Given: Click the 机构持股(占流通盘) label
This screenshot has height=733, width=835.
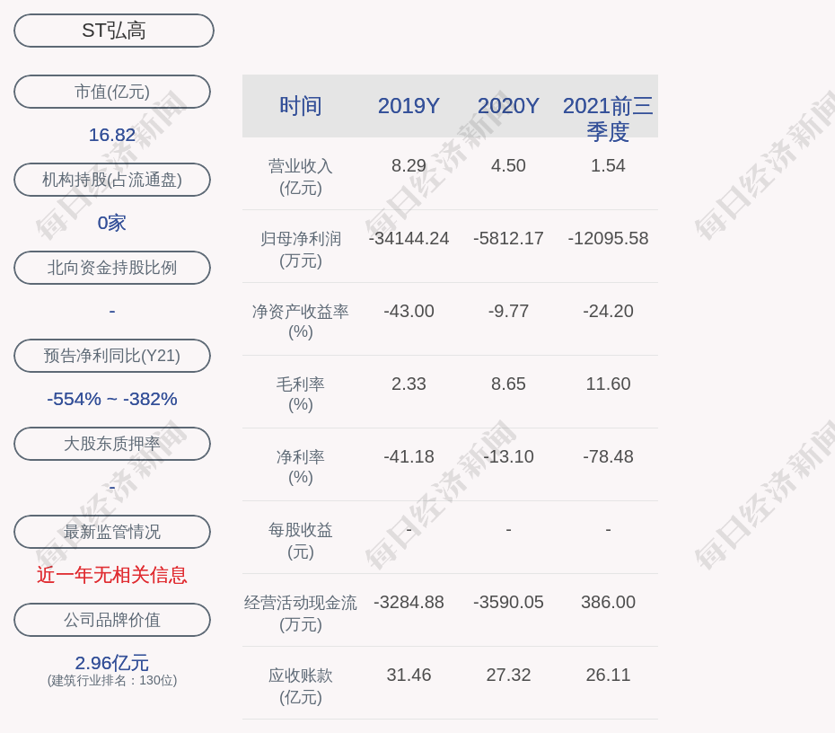Looking at the screenshot, I should tap(112, 180).
